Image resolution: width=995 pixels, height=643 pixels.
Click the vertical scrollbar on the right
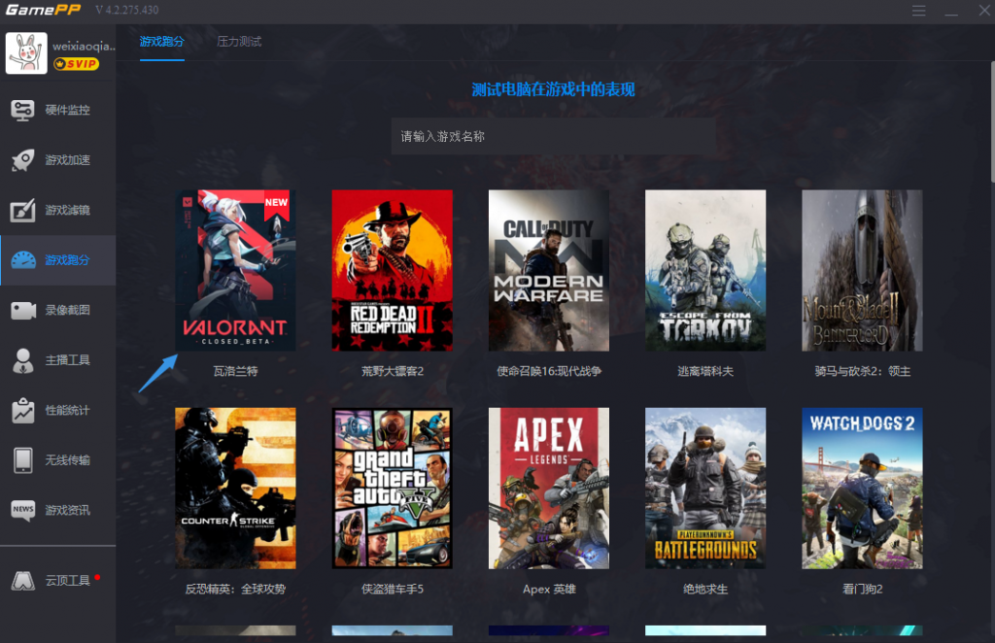coord(992,121)
